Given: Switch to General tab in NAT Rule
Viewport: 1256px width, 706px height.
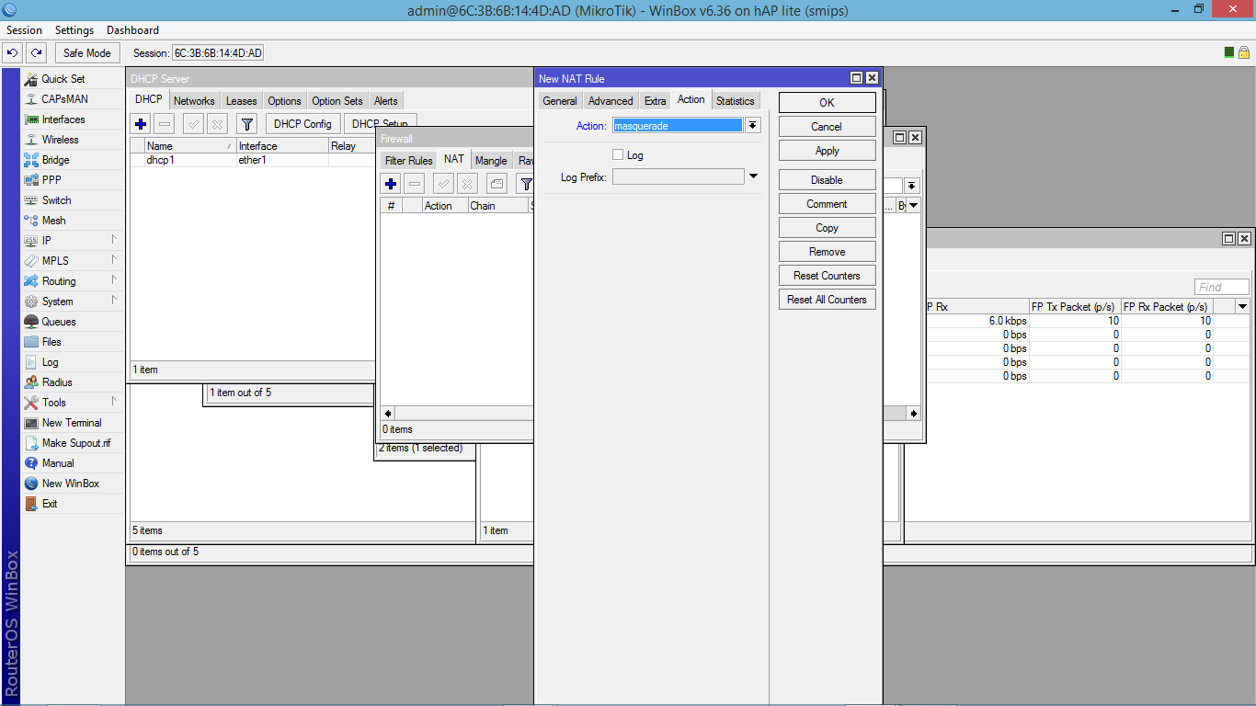Looking at the screenshot, I should click(560, 101).
